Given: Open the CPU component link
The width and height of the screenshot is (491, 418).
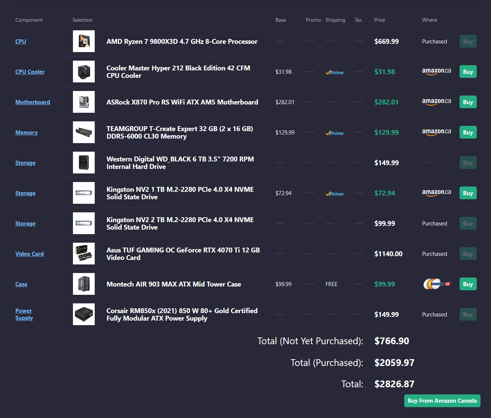Looking at the screenshot, I should click(x=21, y=42).
